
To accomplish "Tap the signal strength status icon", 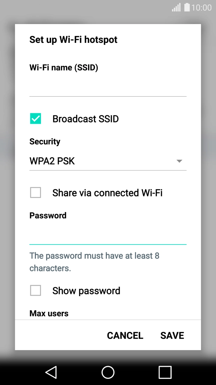I will click(176, 7).
